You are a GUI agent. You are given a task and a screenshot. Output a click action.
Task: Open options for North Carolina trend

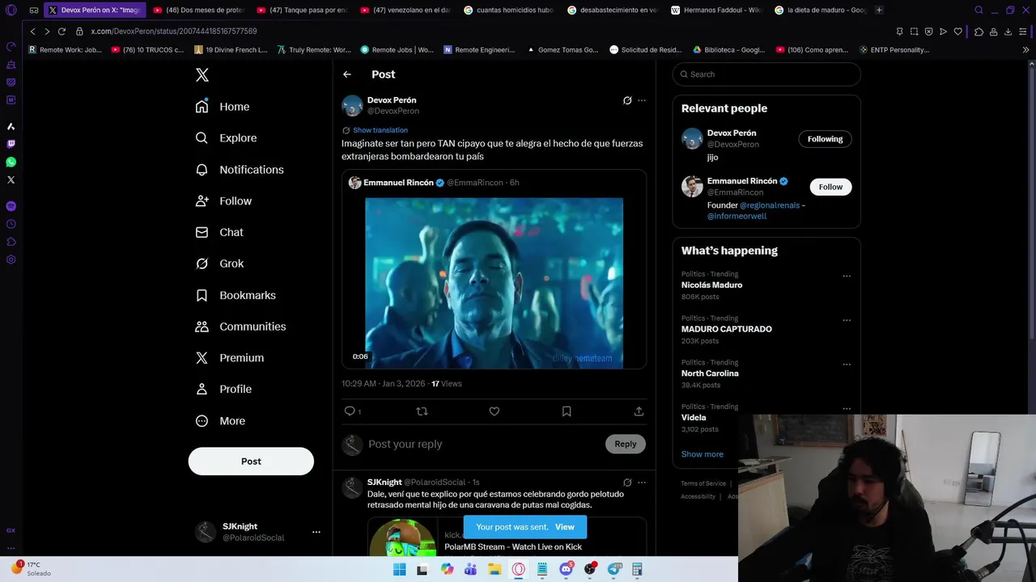[x=847, y=365]
